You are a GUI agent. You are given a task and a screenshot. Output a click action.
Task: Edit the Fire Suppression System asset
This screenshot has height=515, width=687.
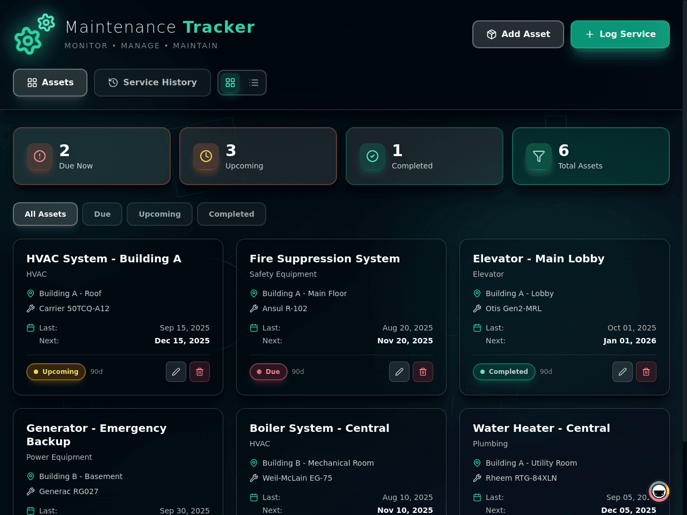[x=399, y=372]
